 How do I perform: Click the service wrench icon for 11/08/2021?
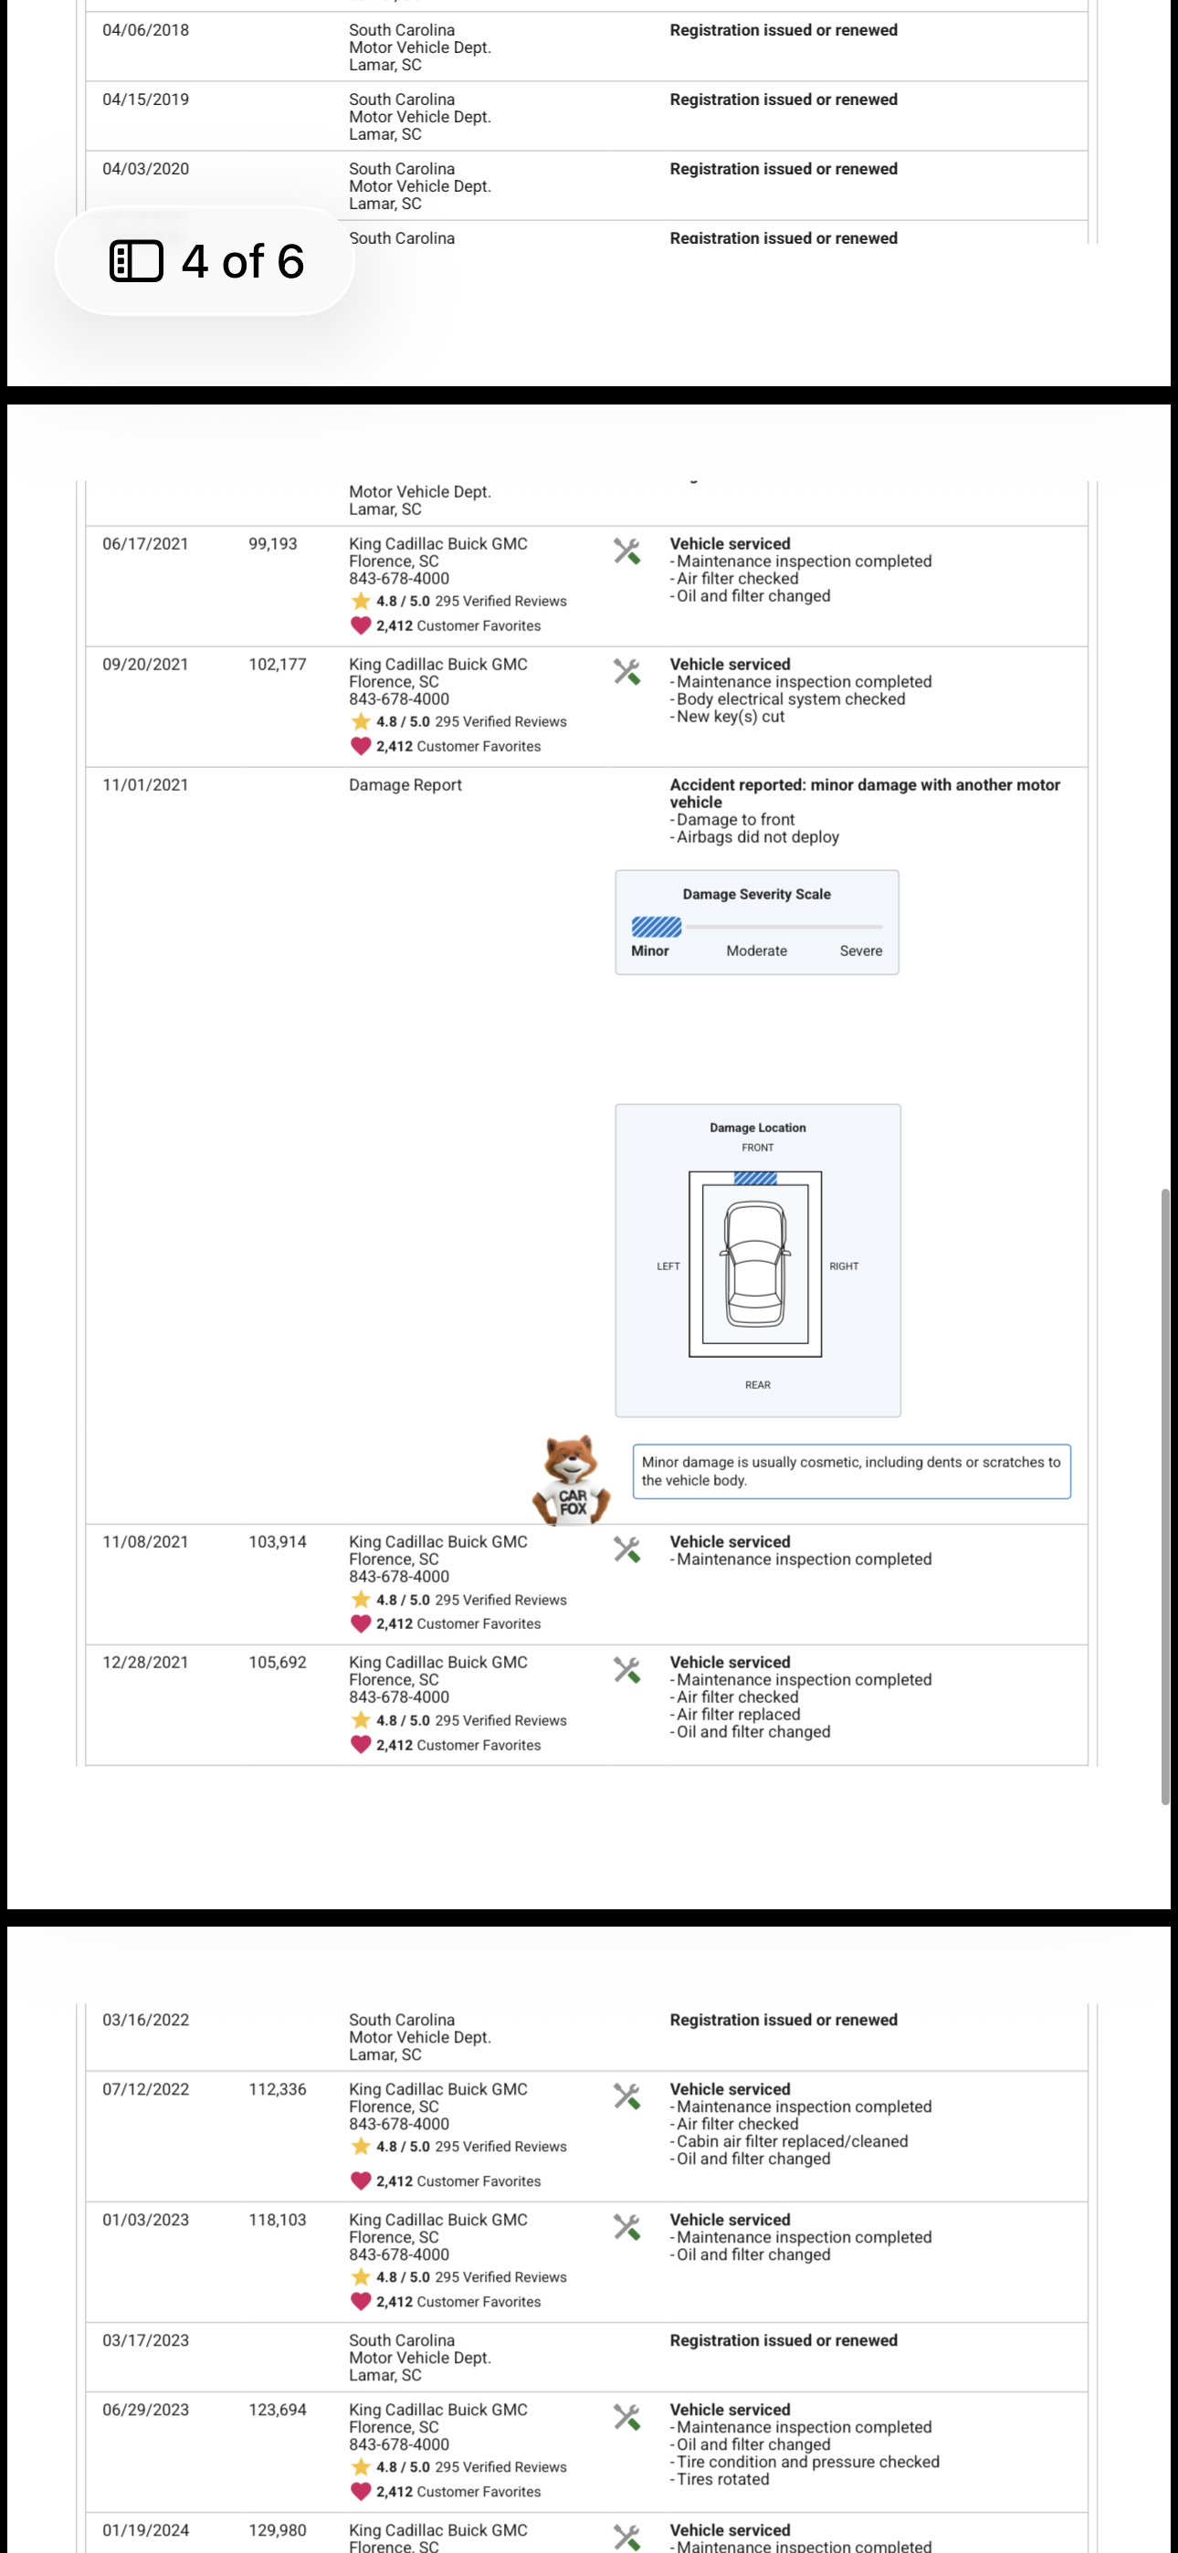[x=626, y=1549]
